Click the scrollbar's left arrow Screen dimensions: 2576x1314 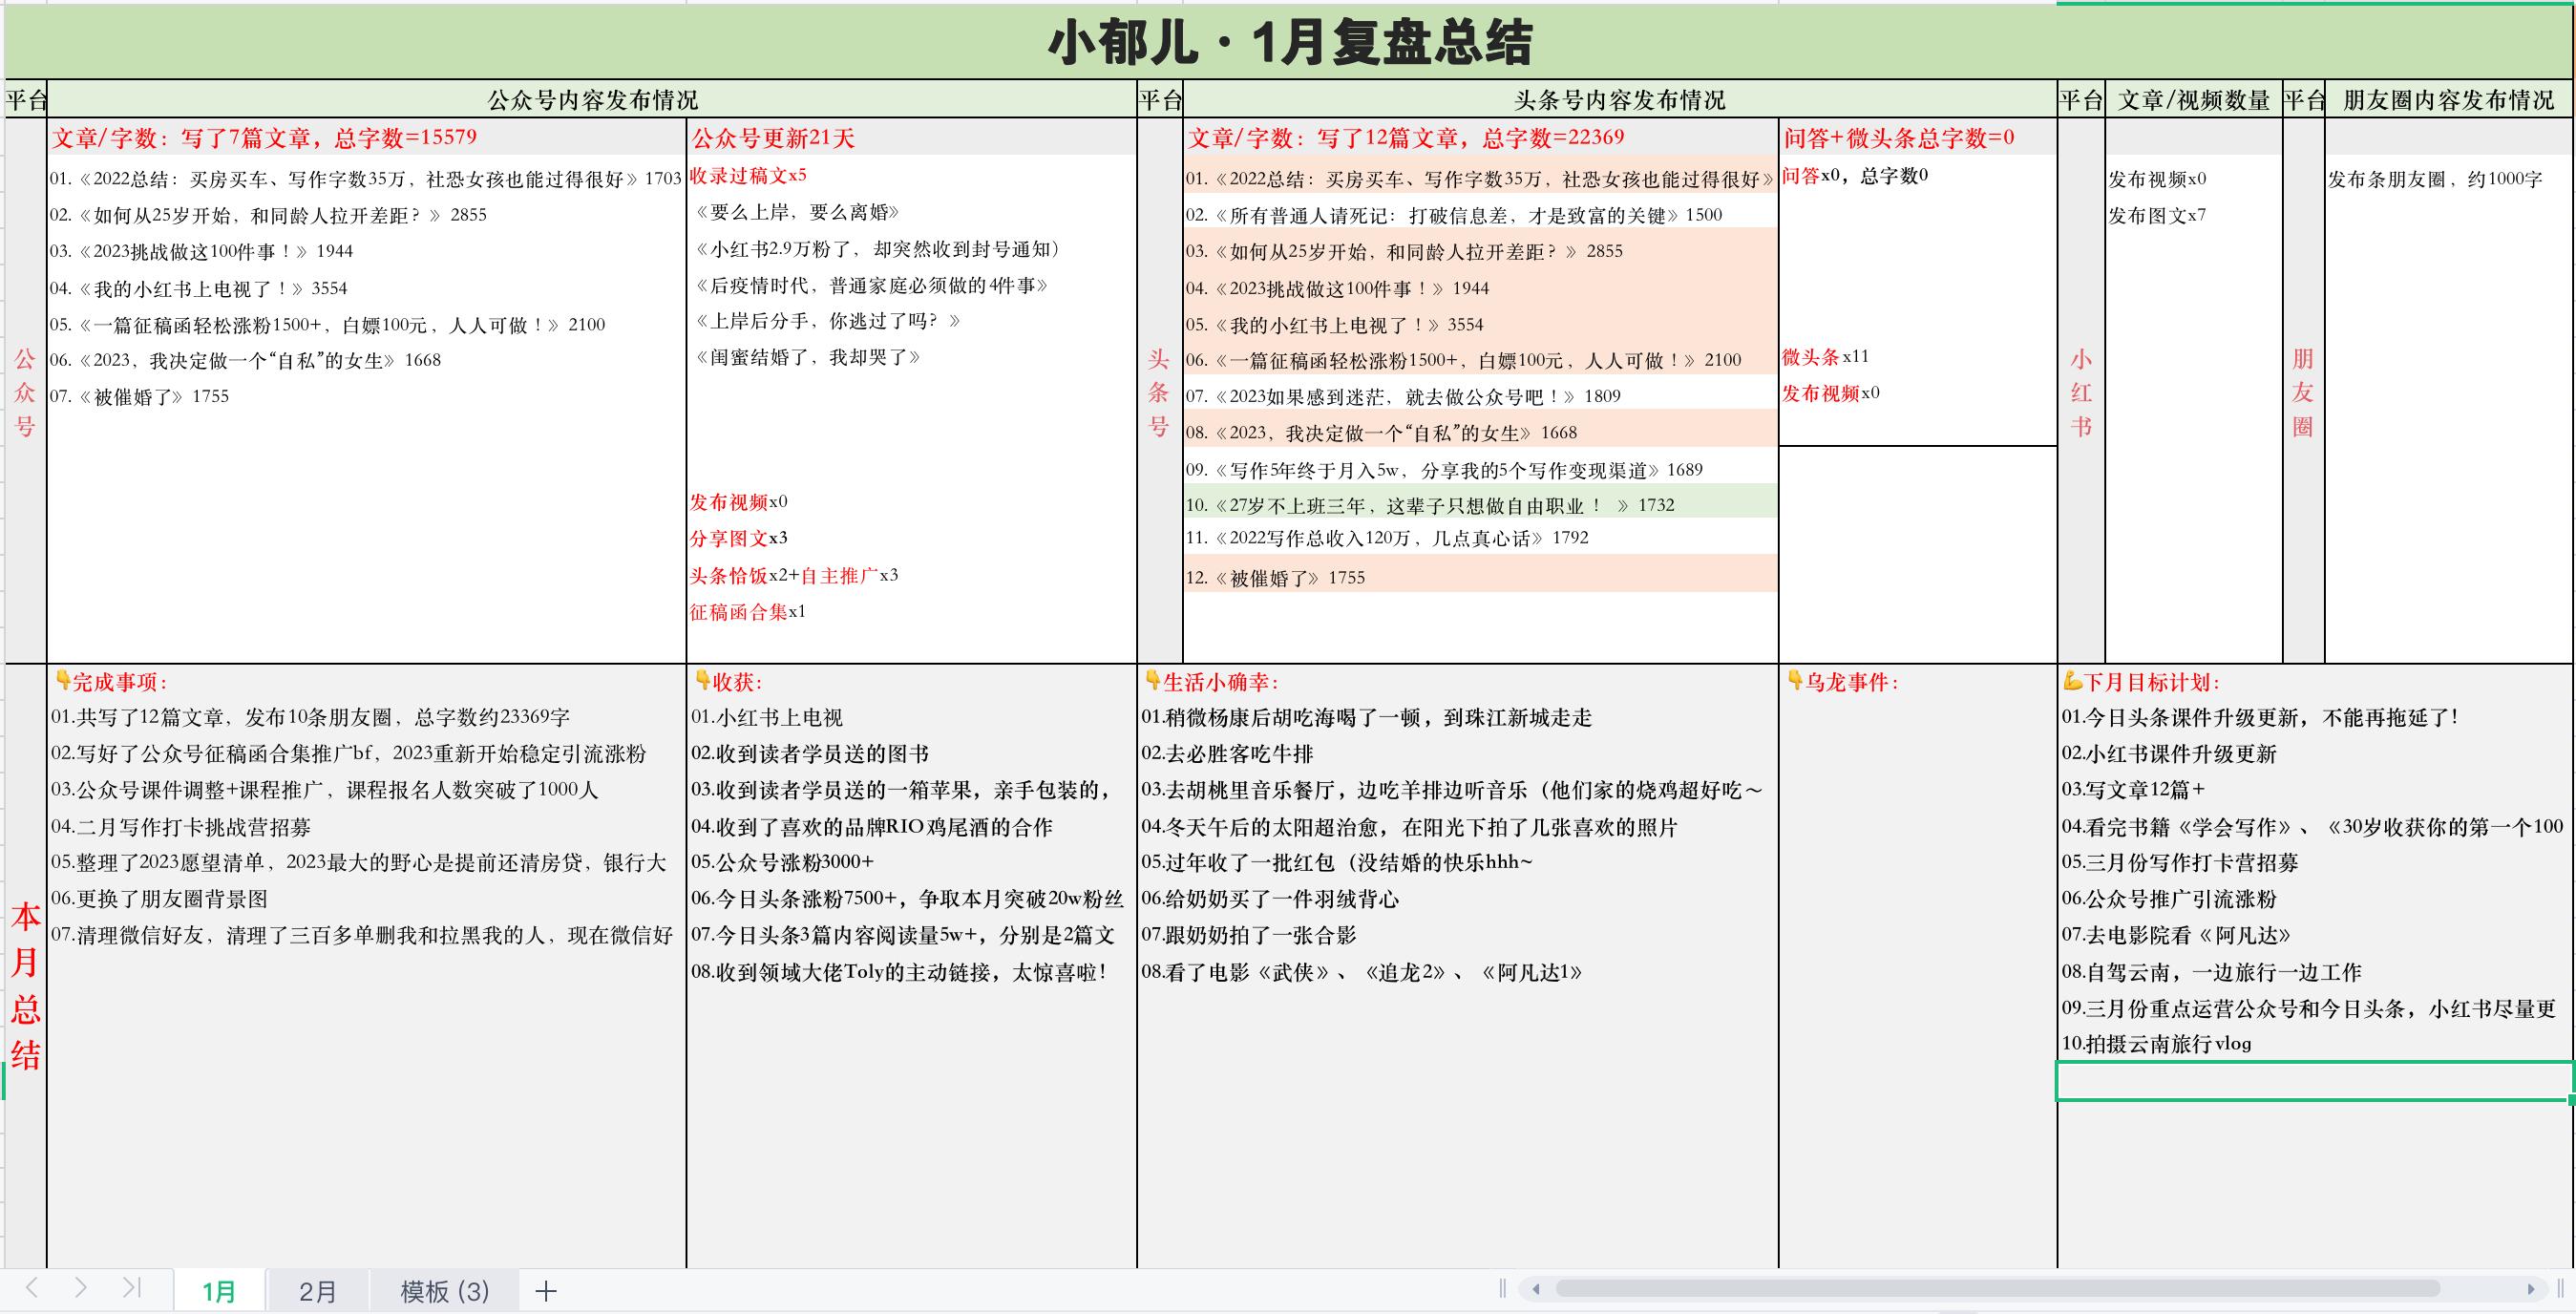click(x=1534, y=1290)
